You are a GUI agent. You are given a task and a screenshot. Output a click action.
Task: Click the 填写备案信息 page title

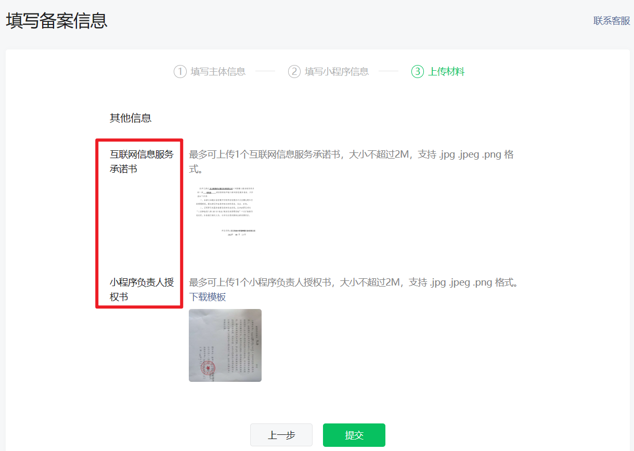click(57, 21)
